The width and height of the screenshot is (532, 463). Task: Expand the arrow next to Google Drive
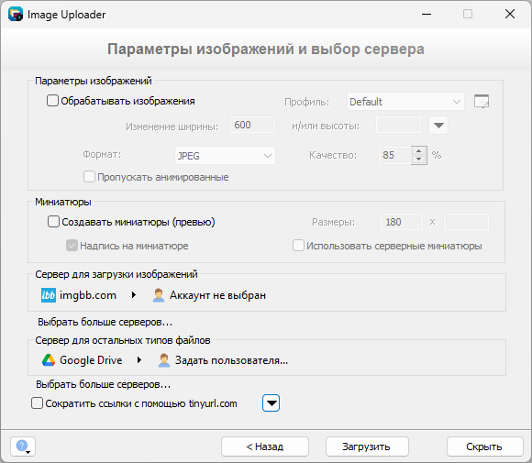(139, 360)
